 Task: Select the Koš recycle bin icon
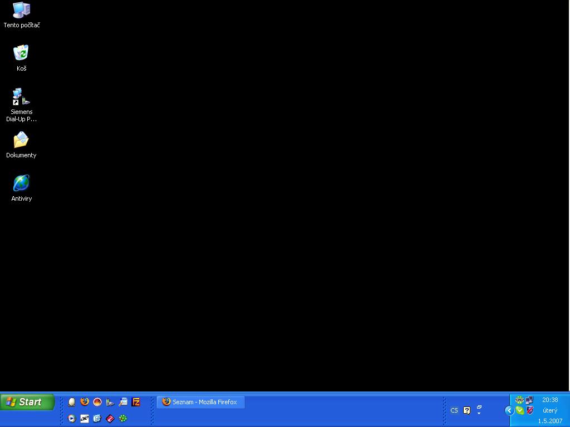click(21, 53)
